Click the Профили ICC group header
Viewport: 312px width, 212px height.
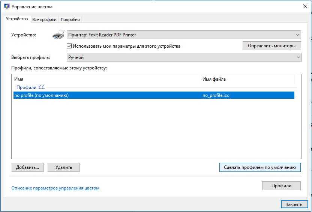[30, 87]
